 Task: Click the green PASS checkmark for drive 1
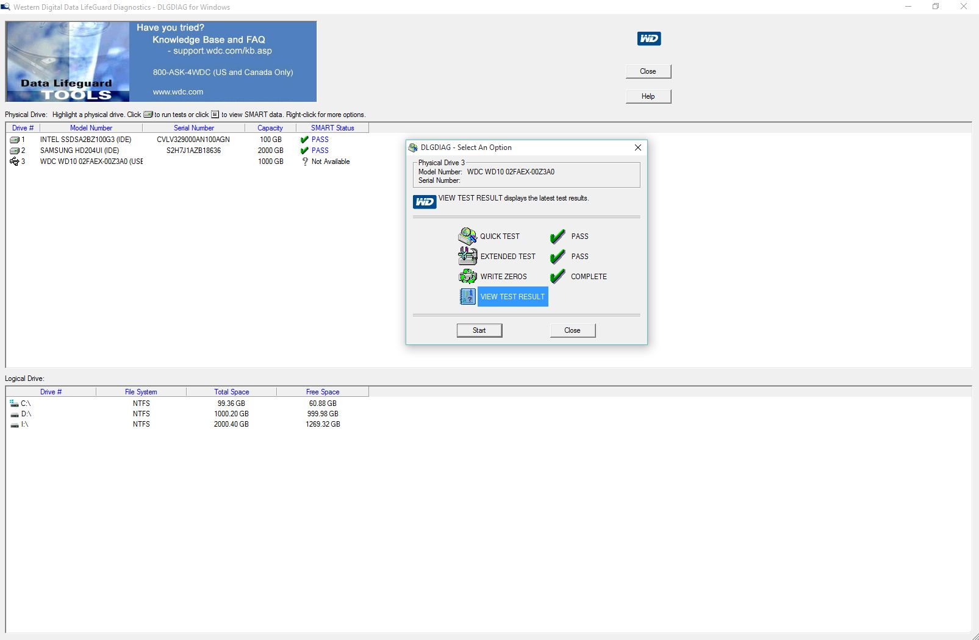click(x=304, y=140)
